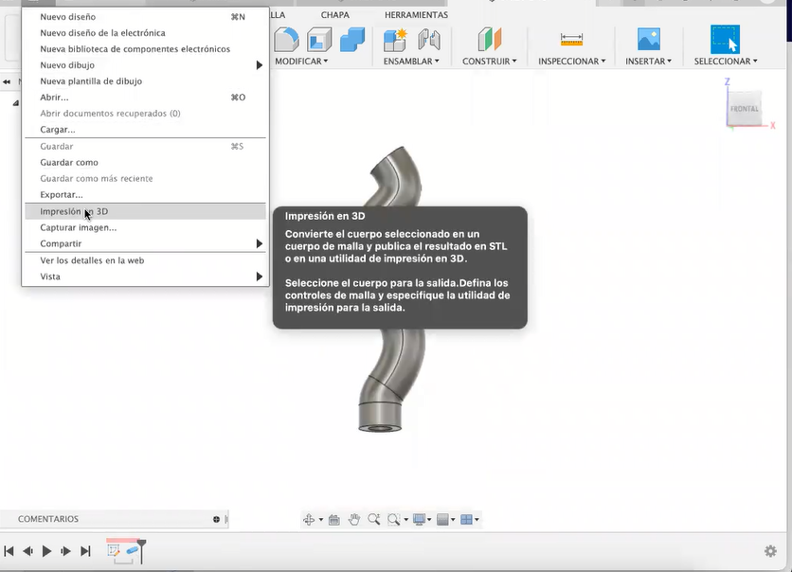Open the INSPECCIONAR dropdown

click(x=572, y=62)
